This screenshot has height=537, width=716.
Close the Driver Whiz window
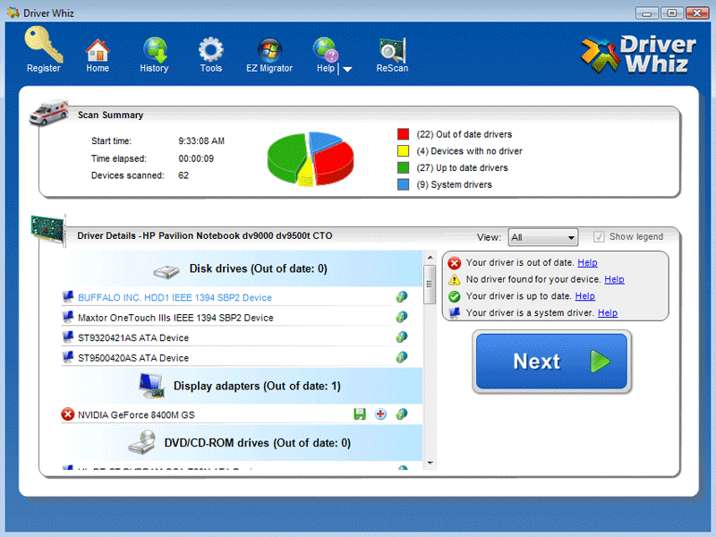pyautogui.click(x=697, y=13)
